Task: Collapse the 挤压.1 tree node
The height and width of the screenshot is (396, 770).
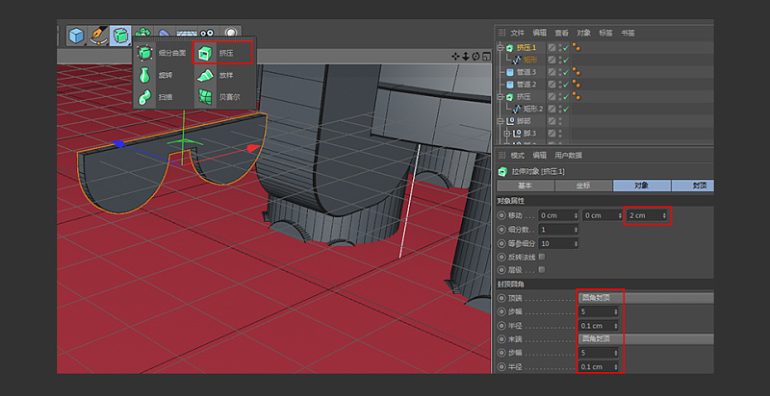Action: 500,47
